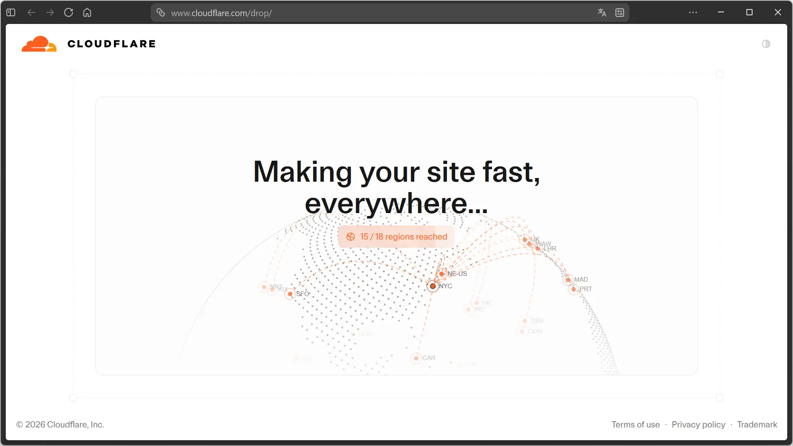This screenshot has height=446, width=793.
Task: Select the CAR node on the globe
Action: point(416,358)
